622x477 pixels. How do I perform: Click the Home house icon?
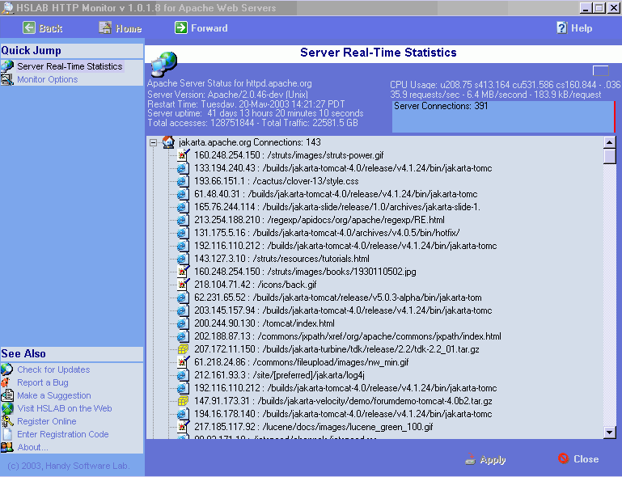coord(105,27)
